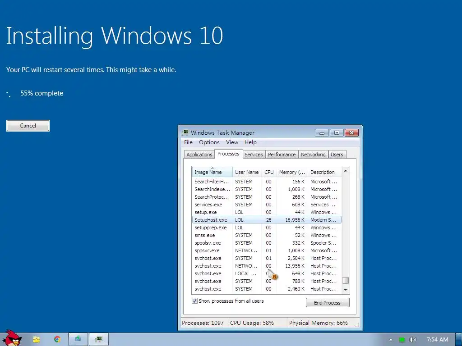Screen dimensions: 462x346
Task: Open the File menu
Action: tap(188, 142)
